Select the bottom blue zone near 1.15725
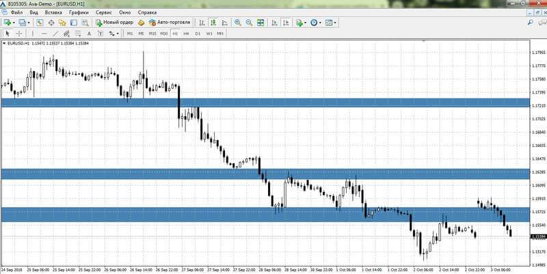 [265, 215]
